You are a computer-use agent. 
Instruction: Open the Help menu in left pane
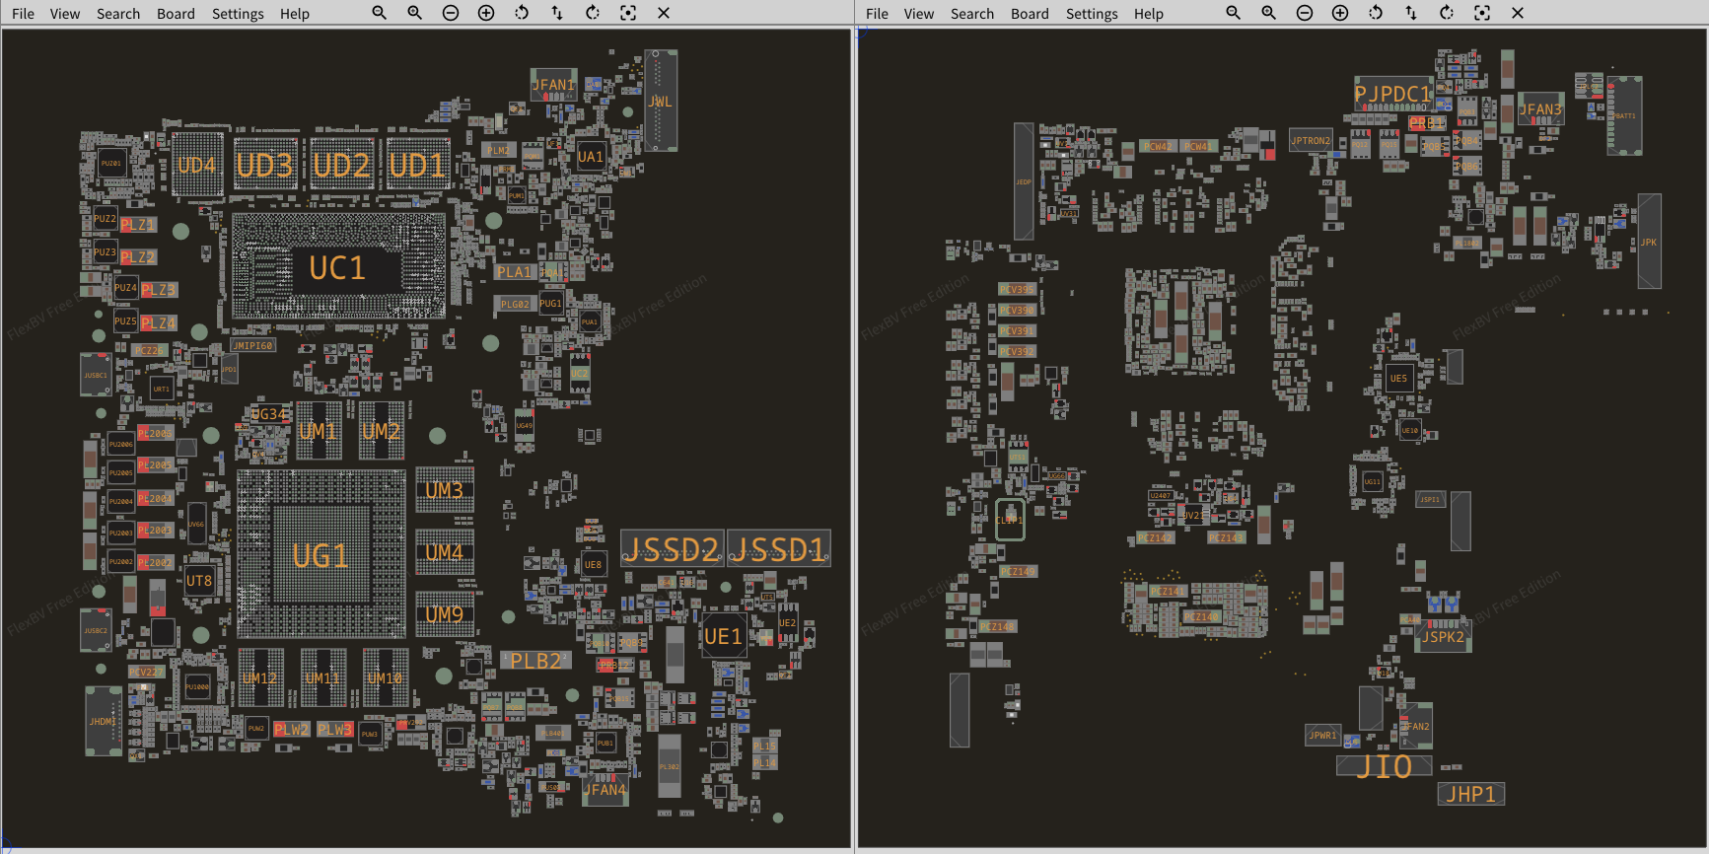pyautogui.click(x=294, y=14)
